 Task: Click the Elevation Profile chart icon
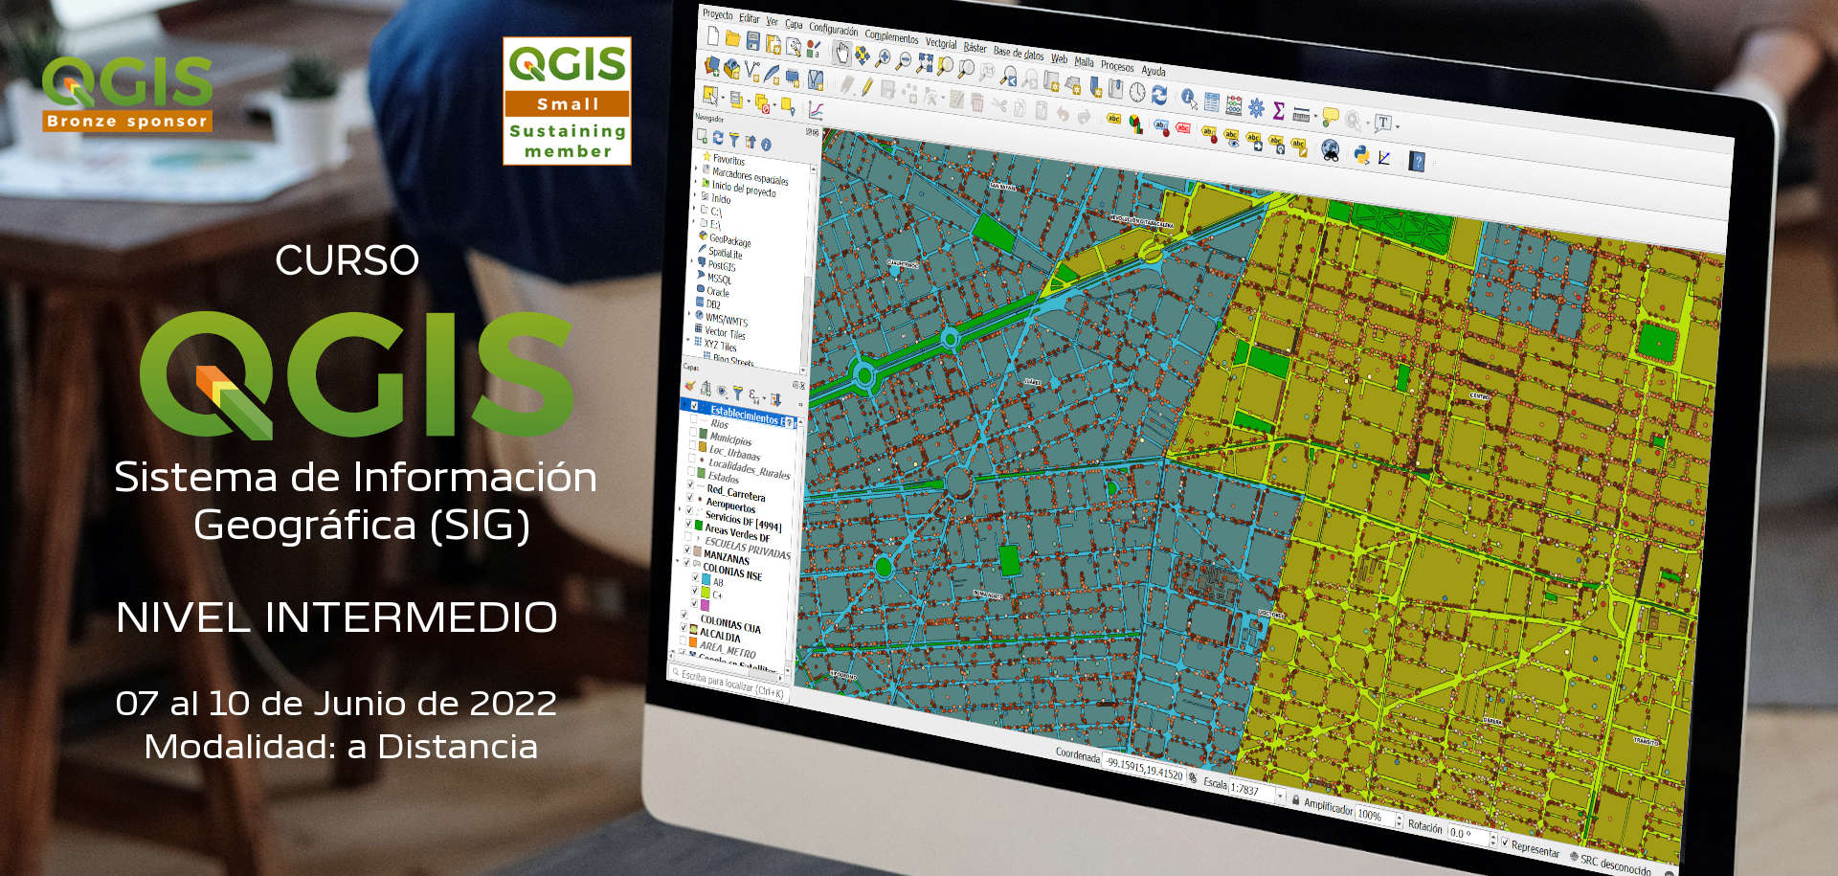click(816, 109)
